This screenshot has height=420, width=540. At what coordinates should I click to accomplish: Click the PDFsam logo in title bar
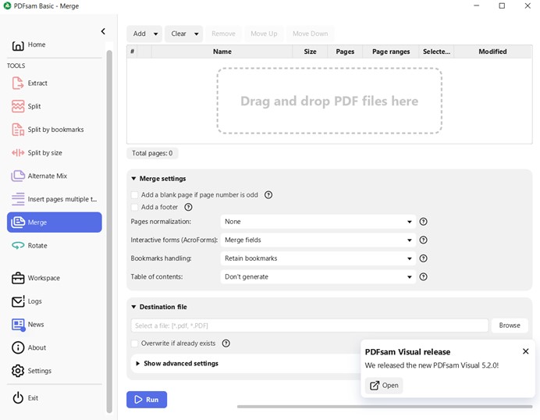(7, 6)
